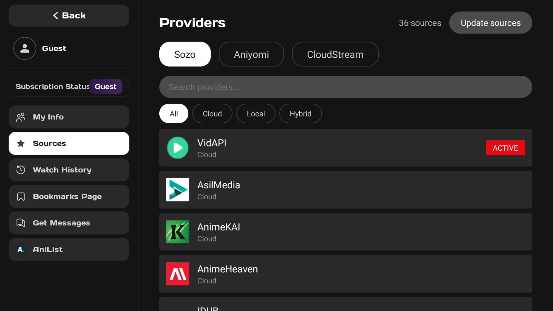Click the AsilMedia provider logo

tap(178, 190)
